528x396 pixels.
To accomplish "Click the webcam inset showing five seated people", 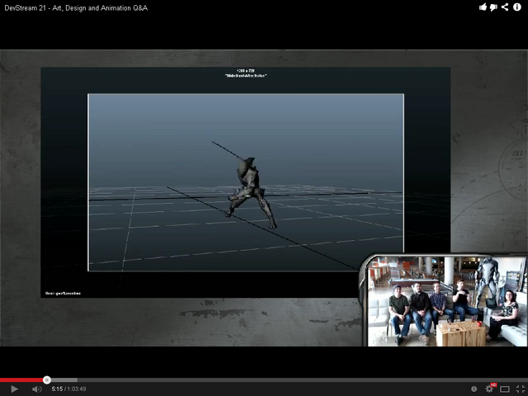I will coord(446,301).
